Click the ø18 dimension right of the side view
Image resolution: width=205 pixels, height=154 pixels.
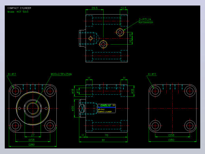(132, 91)
